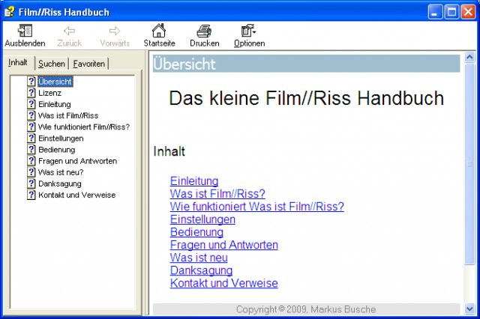Image resolution: width=480 pixels, height=319 pixels.
Task: Select Einleitung in the contents tree
Action: pos(55,104)
